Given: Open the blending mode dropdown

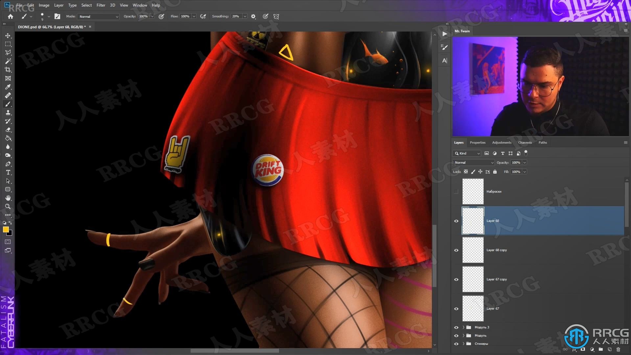Looking at the screenshot, I should coord(473,162).
